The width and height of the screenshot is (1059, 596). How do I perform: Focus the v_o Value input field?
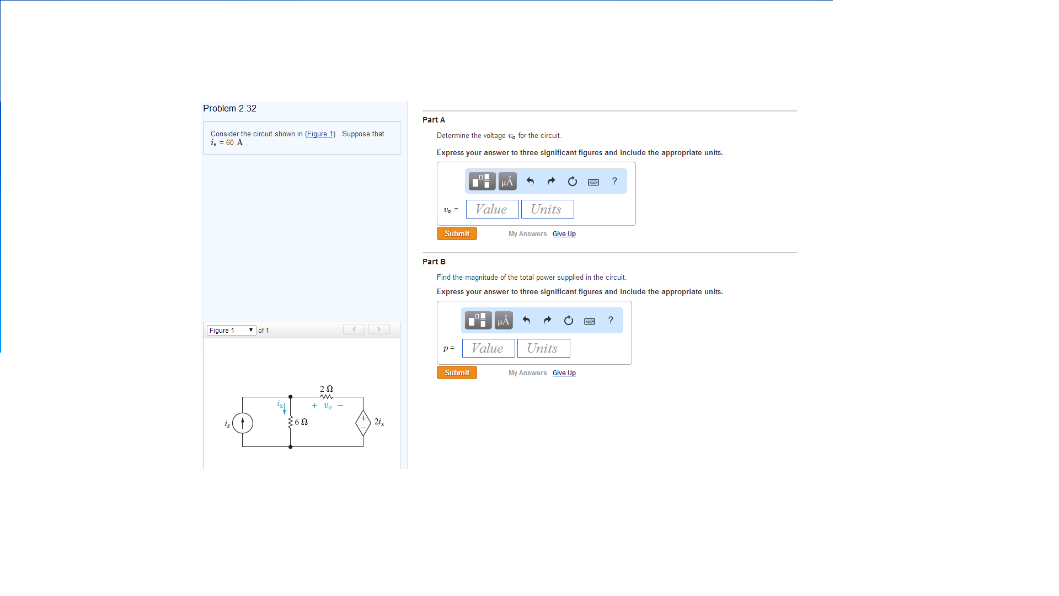[493, 209]
